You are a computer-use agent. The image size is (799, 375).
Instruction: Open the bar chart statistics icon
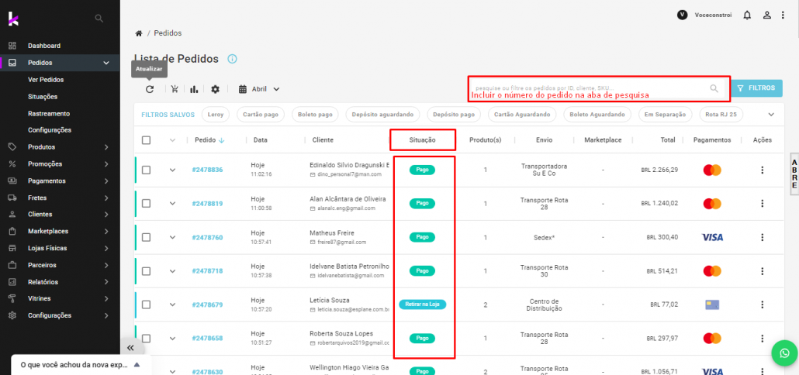pos(194,89)
